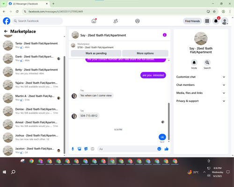Screen dimensions: 234x187
Task: Open Betty's apartment conversation
Action: [x=32, y=72]
